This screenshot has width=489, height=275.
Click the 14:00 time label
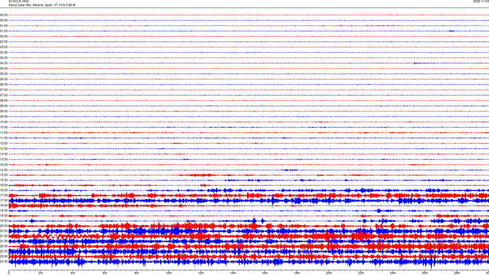4,164
